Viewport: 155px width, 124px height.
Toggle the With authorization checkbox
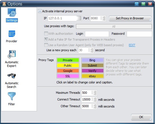pos(46,34)
